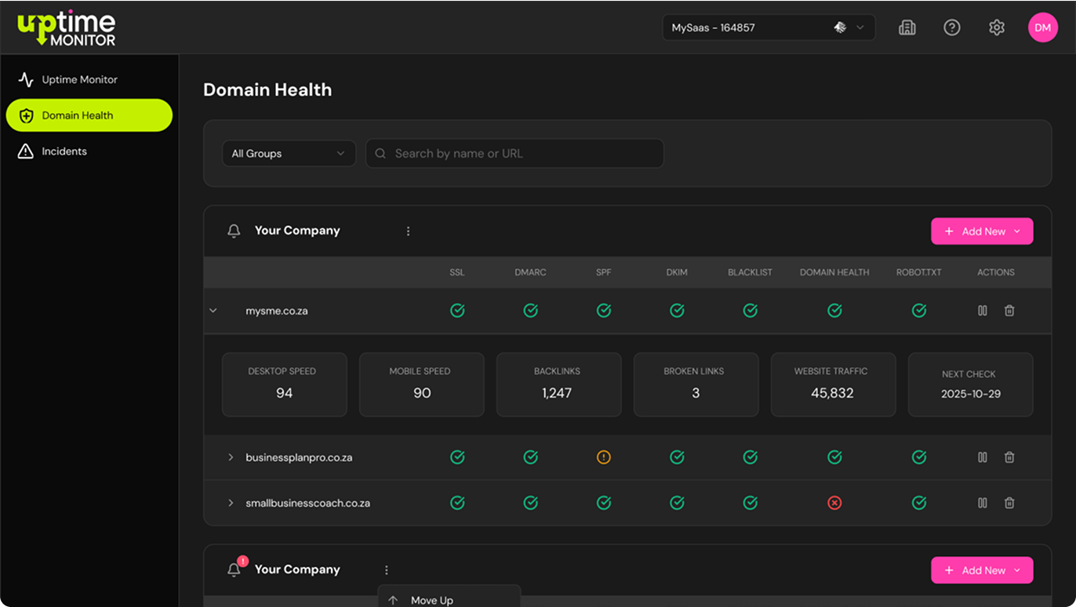
Task: Pause monitoring for smallbusinesscoach.co.za
Action: pos(982,503)
